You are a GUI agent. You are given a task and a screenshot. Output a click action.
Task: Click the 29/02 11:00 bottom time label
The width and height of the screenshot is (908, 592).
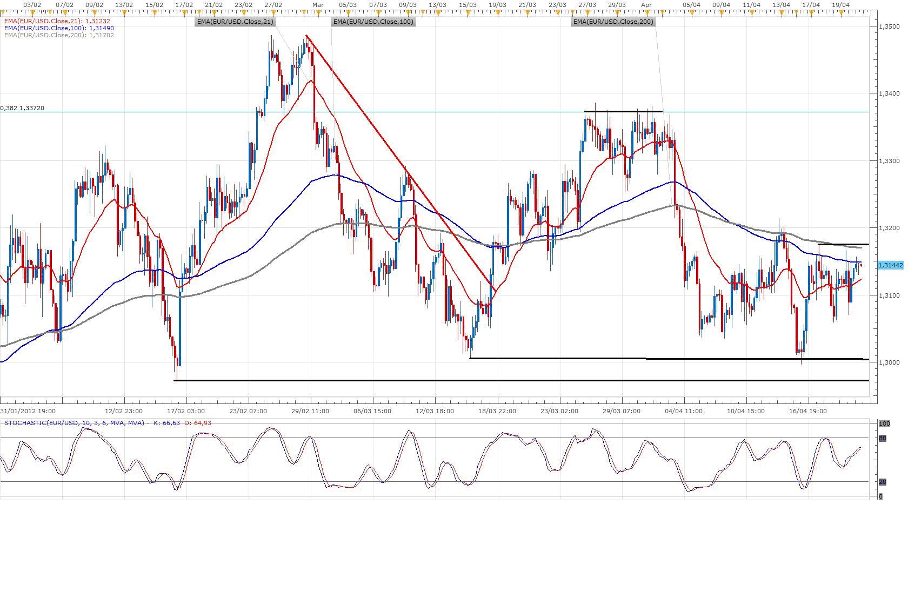(310, 411)
